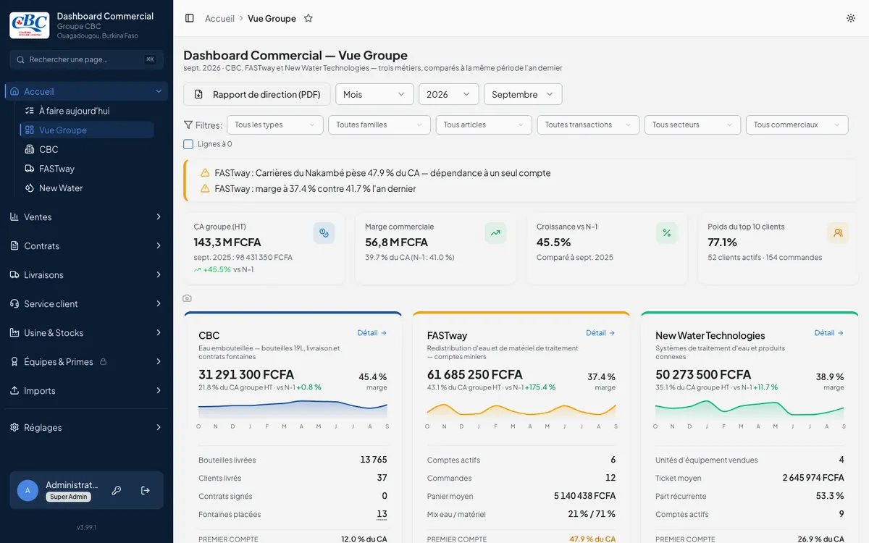Click the Contrats document icon
The height and width of the screenshot is (543, 869).
14,245
